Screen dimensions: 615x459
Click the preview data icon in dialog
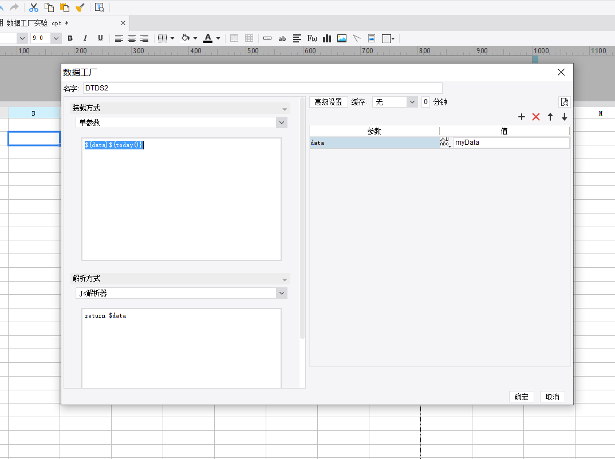click(x=565, y=102)
